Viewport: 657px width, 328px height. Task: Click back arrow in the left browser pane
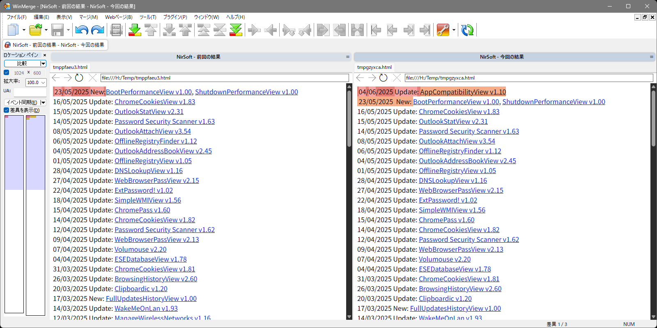click(x=56, y=77)
